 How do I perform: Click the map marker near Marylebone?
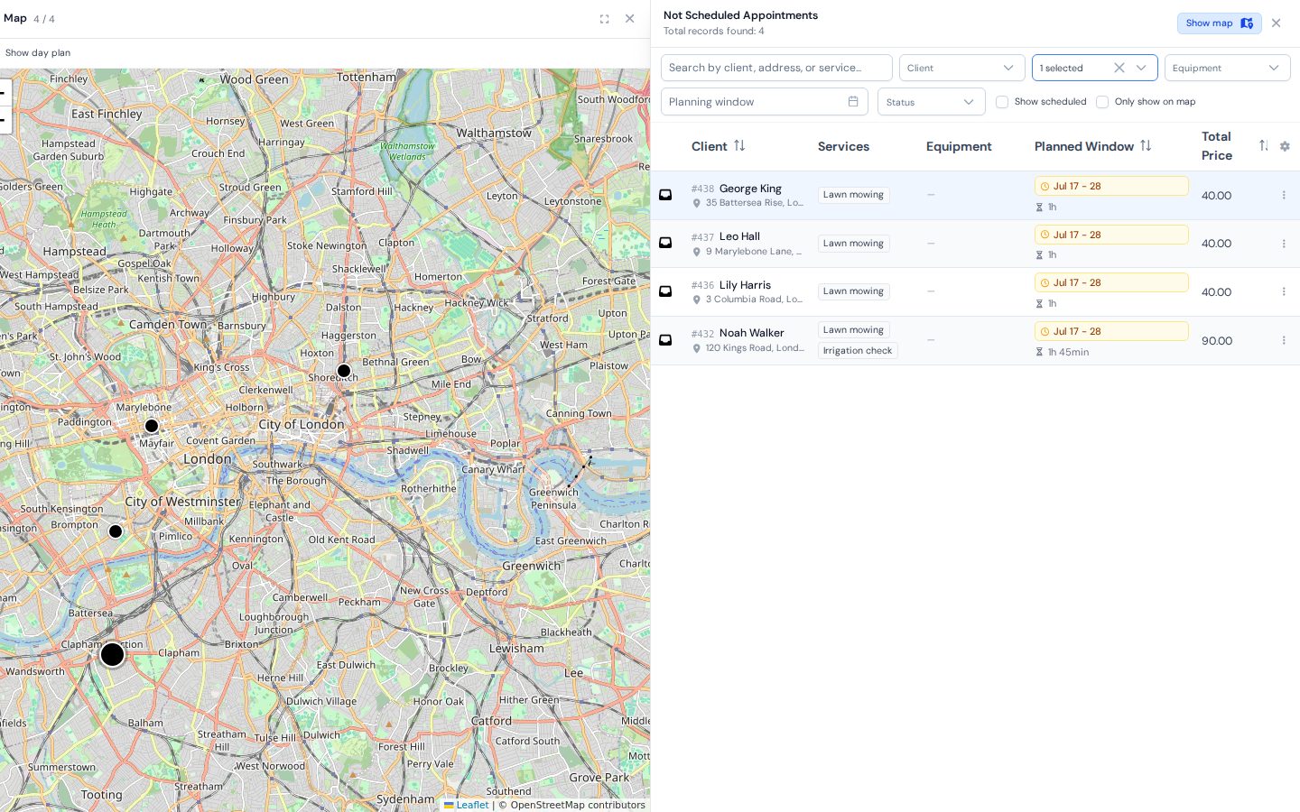coord(152,426)
